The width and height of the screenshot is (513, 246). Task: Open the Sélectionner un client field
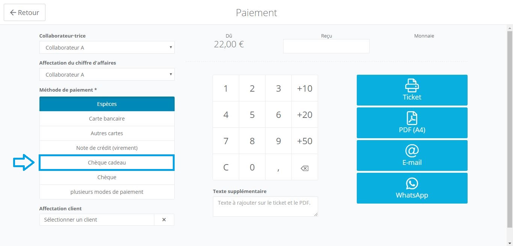click(x=97, y=220)
